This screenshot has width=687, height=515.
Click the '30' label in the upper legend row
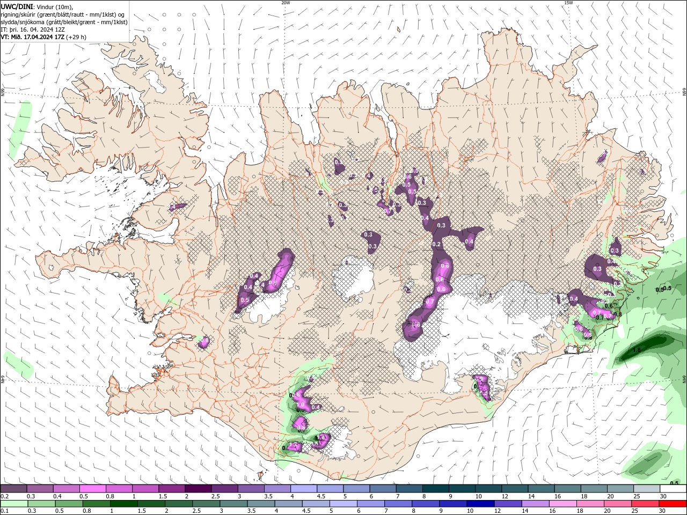pyautogui.click(x=663, y=497)
